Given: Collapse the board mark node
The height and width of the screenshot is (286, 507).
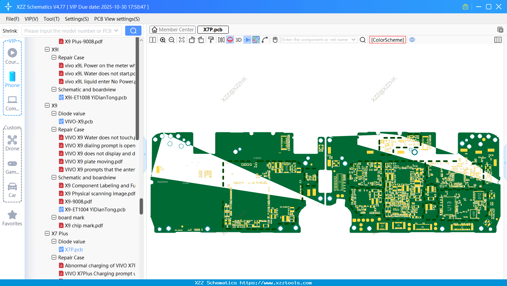Looking at the screenshot, I should 54,217.
